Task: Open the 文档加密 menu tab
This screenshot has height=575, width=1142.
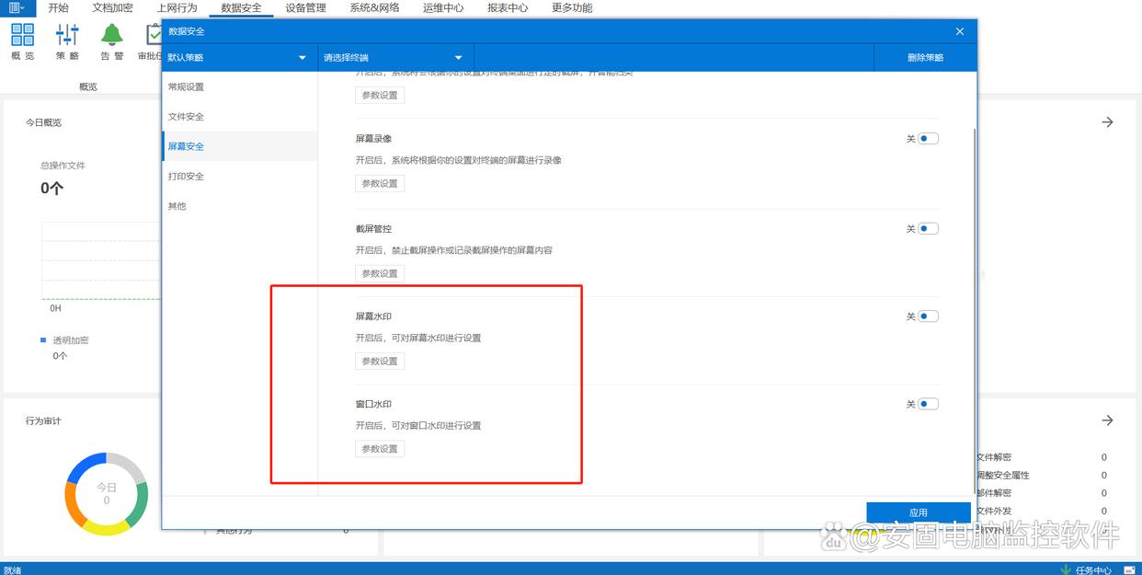Action: tap(112, 7)
